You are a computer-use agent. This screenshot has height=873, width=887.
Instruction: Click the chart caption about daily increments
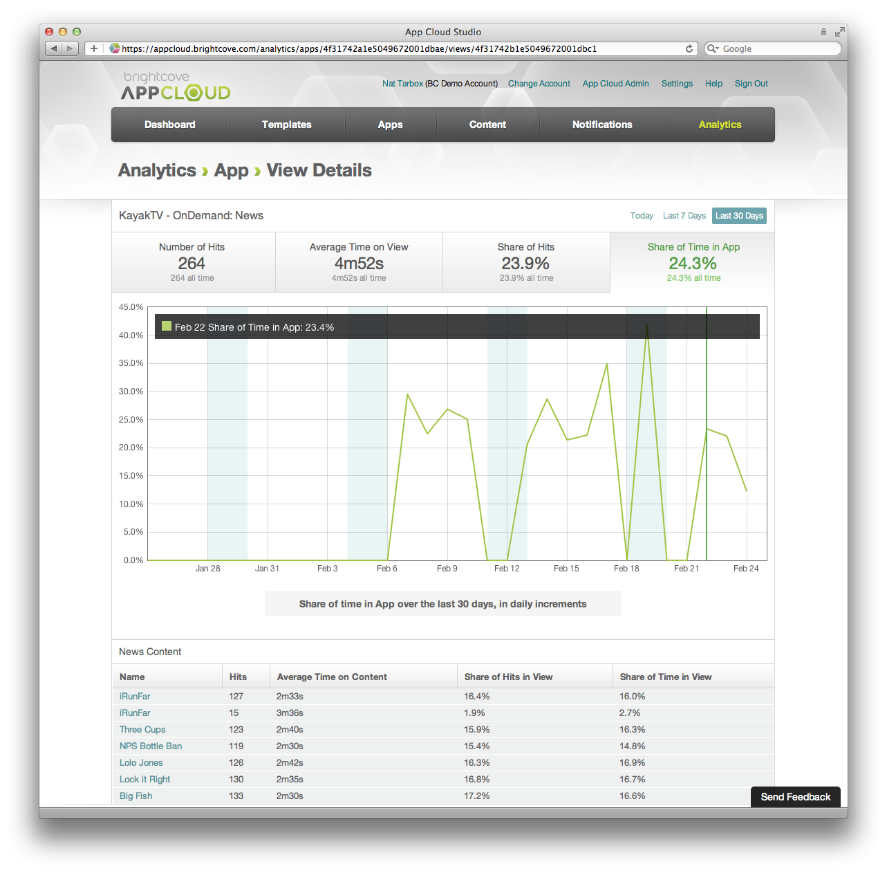point(443,604)
